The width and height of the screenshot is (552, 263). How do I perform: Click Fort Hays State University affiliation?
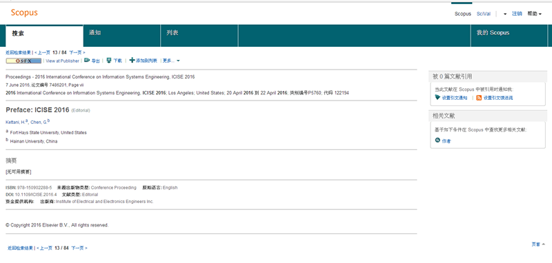pyautogui.click(x=48, y=133)
